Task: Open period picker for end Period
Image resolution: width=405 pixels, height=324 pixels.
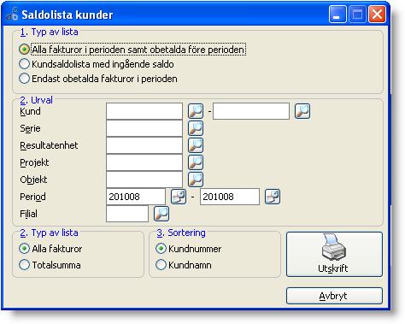Action: point(273,197)
